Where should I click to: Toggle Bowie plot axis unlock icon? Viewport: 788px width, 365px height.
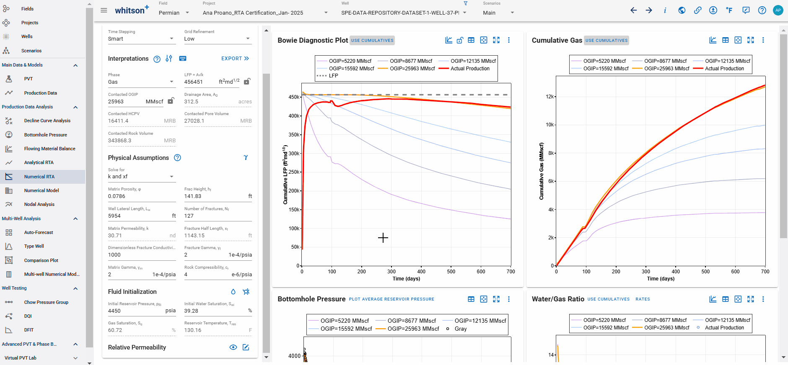pyautogui.click(x=460, y=40)
